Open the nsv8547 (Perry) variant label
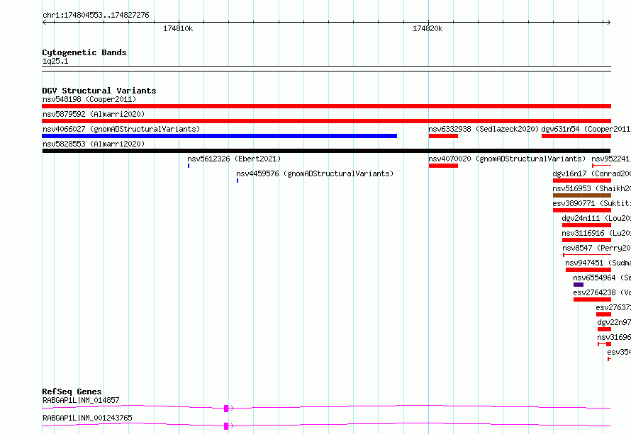 pos(596,248)
